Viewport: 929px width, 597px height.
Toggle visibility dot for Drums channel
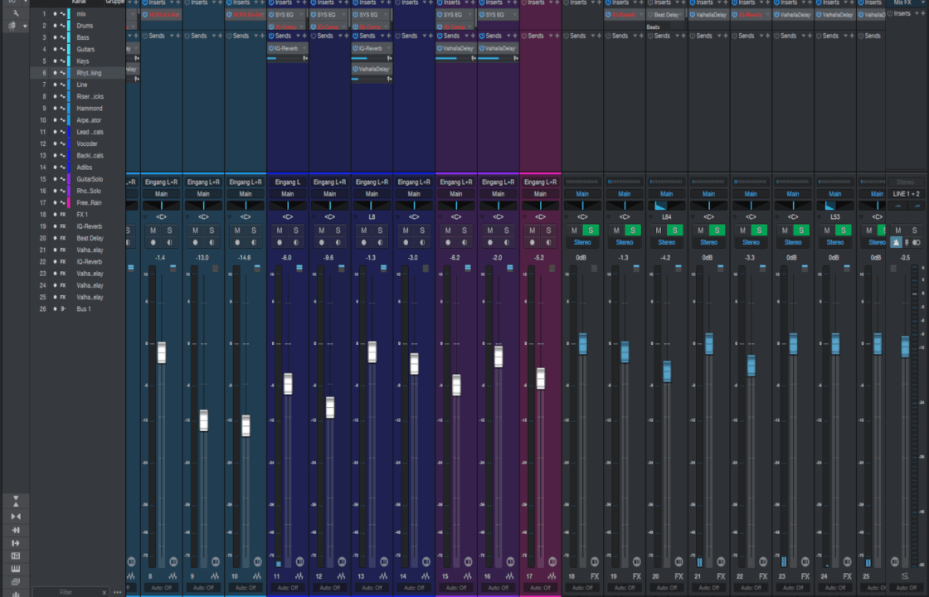[55, 26]
